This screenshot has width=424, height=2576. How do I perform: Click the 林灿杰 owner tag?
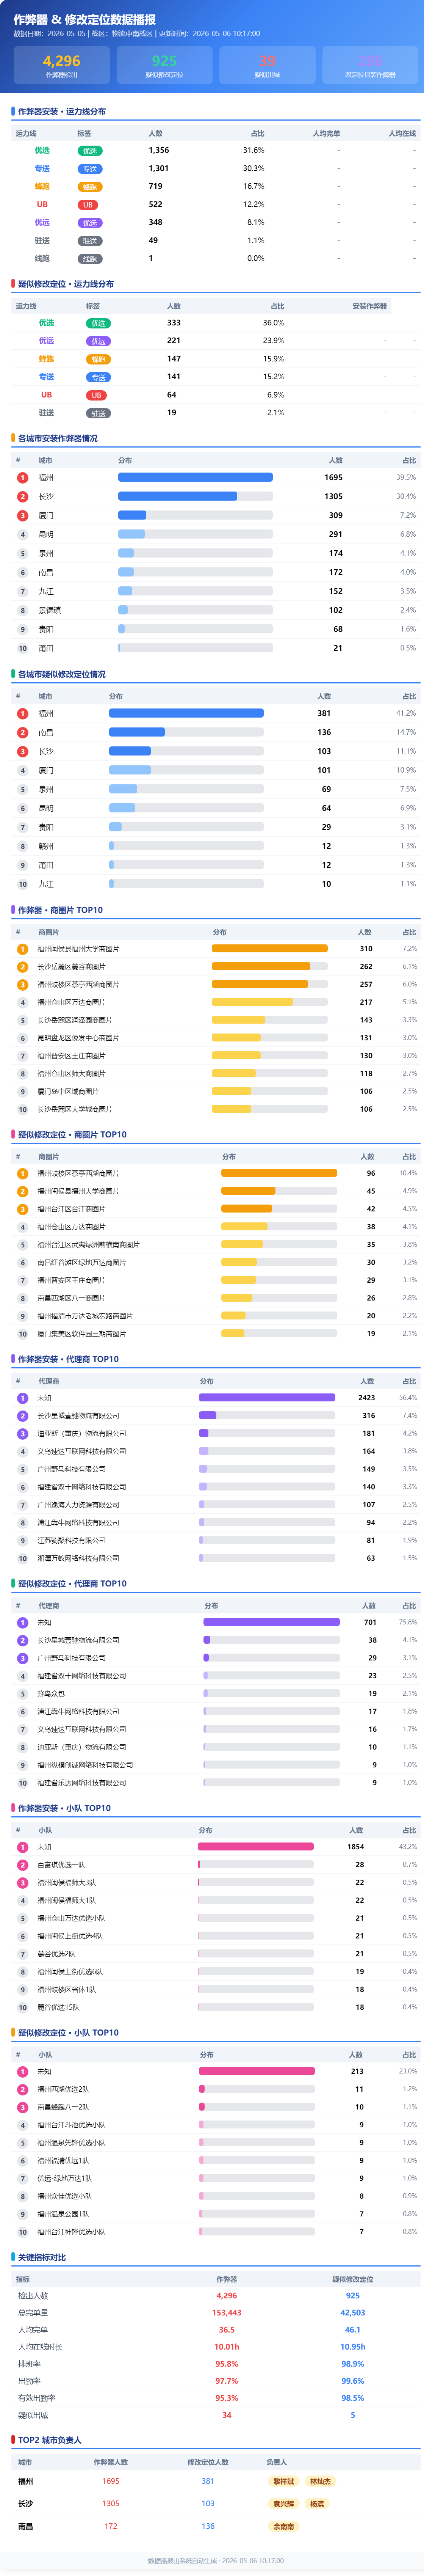(320, 2481)
